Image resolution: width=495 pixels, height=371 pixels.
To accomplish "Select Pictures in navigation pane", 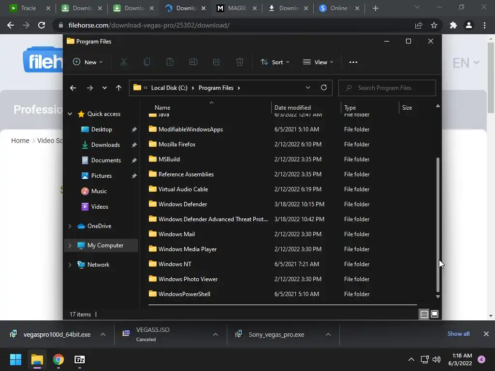I will coord(102,176).
